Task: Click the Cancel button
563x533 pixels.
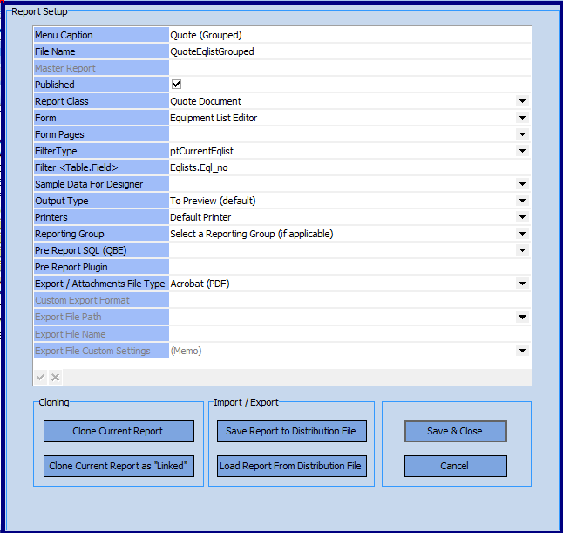Action: [x=455, y=466]
